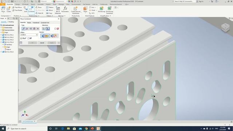The image size is (233, 131).
Task: Switch browser to Modeling view
Action: (11, 22)
